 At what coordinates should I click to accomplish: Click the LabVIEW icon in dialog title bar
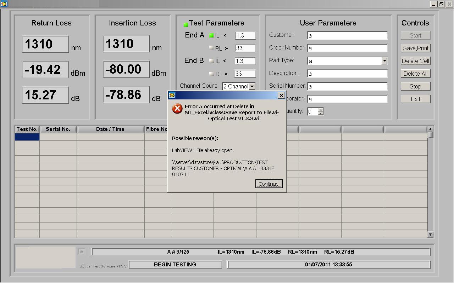(x=172, y=95)
